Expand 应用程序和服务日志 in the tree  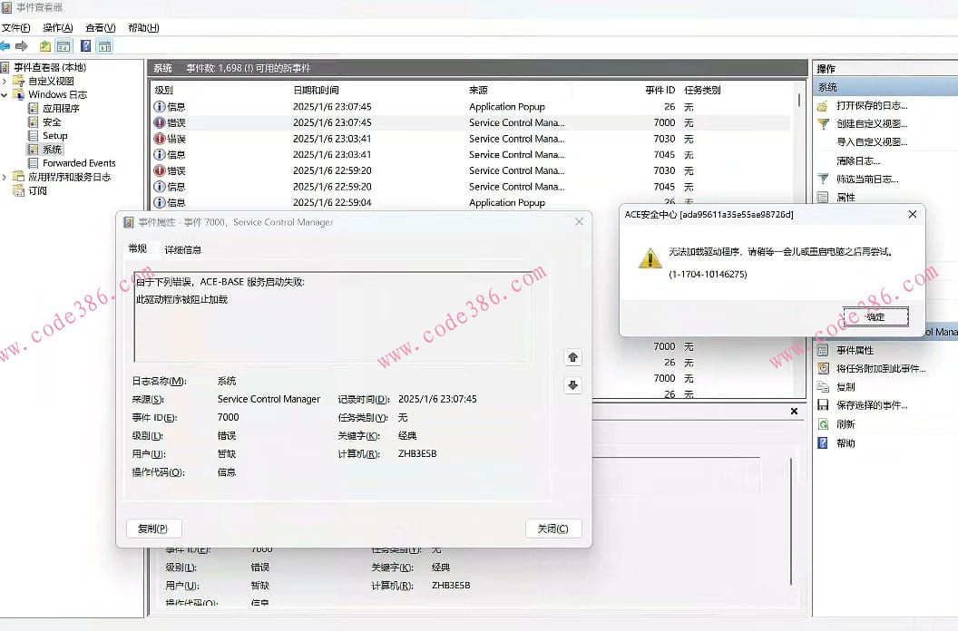click(x=5, y=177)
